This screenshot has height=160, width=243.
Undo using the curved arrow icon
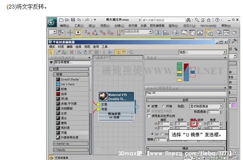(79, 20)
